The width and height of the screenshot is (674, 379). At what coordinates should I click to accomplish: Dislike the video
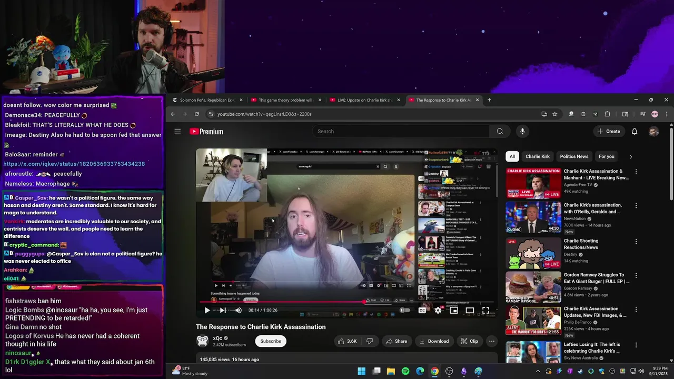[370, 341]
